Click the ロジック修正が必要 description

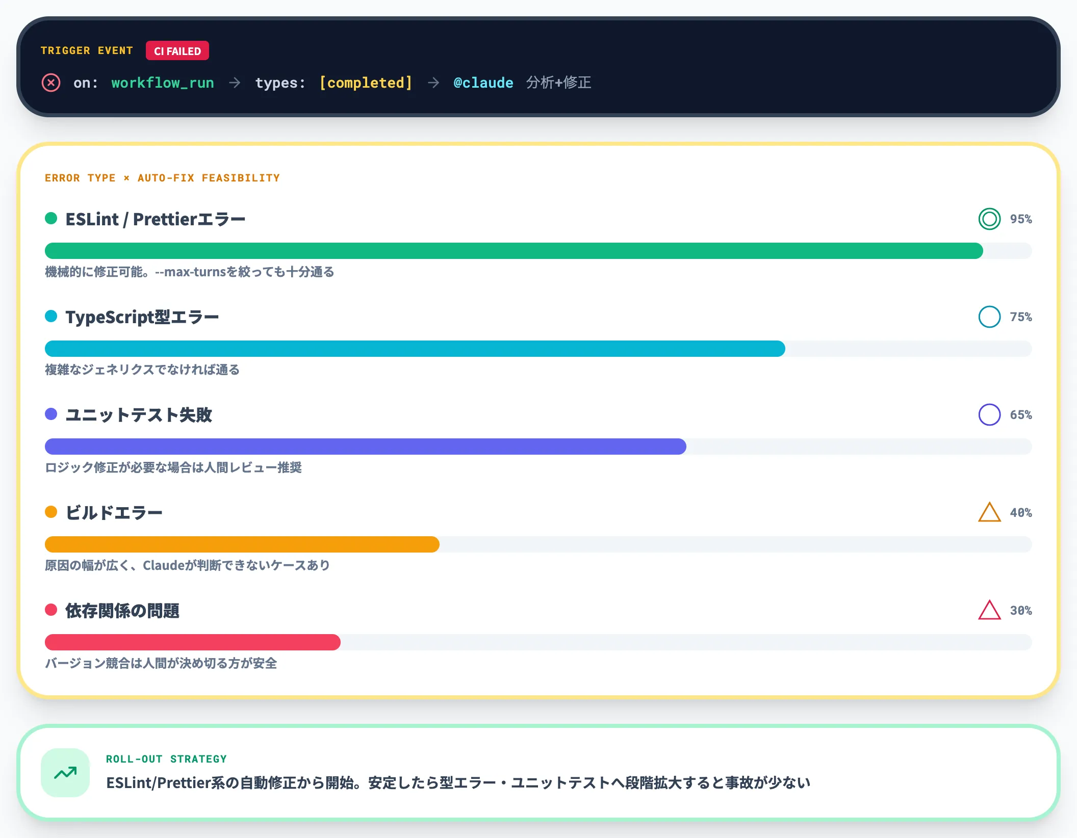coord(173,467)
